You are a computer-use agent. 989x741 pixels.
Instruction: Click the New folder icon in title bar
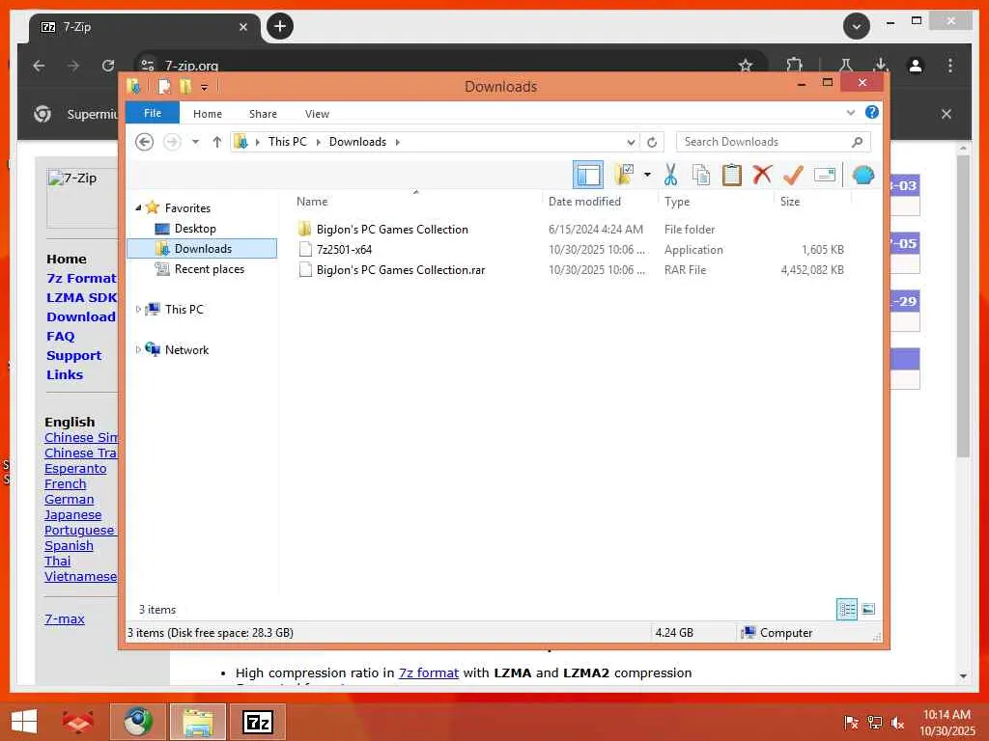point(184,86)
